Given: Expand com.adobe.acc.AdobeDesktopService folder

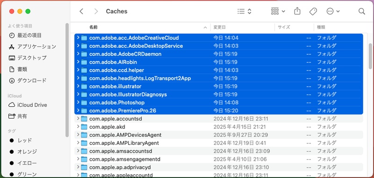Looking at the screenshot, I should click(x=78, y=45).
